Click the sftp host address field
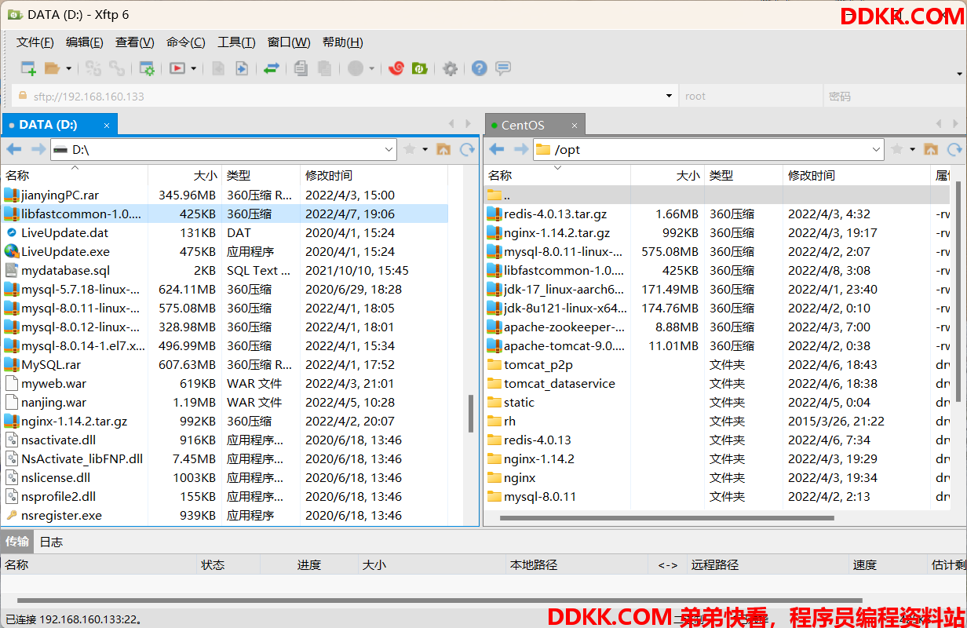 (x=345, y=97)
